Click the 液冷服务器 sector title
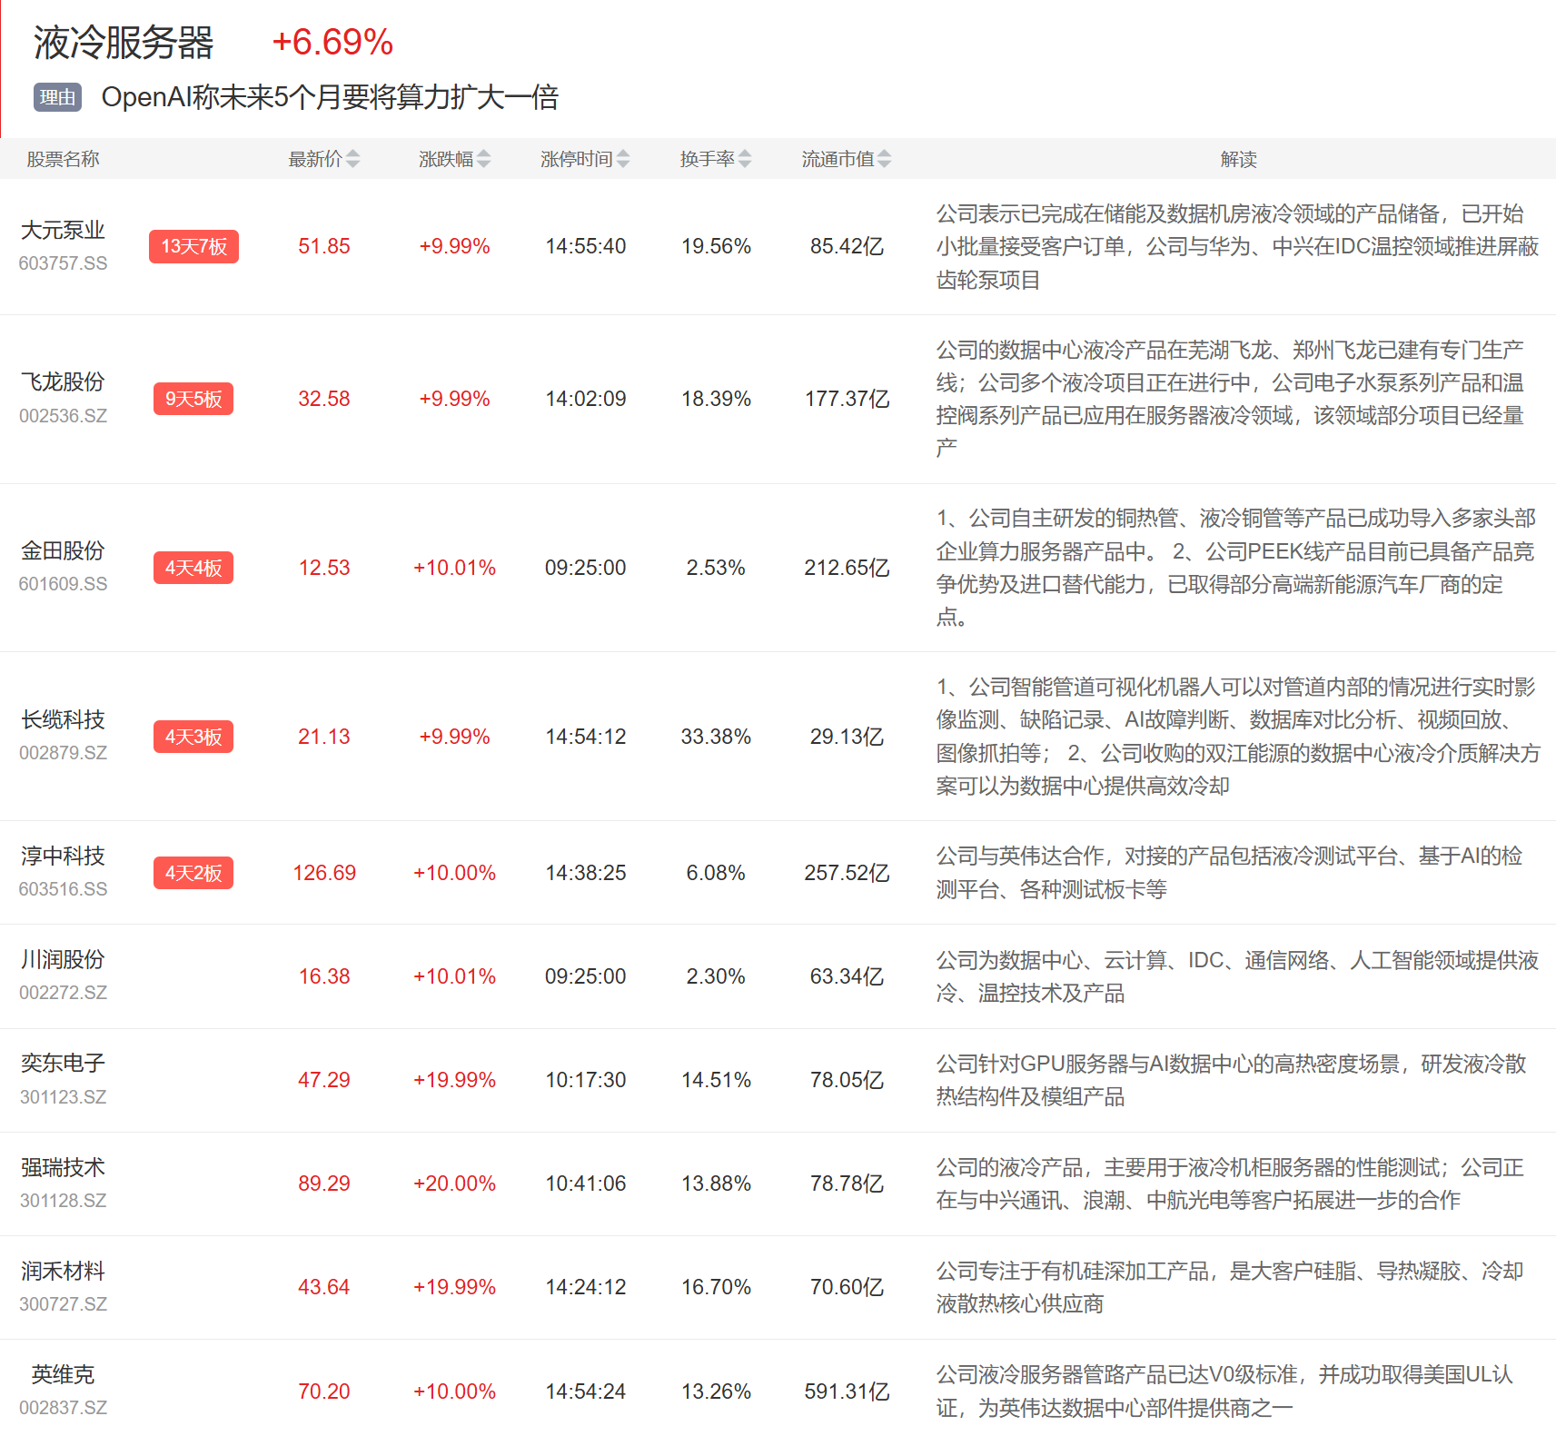Screen dimensions: 1556x1436 (x=124, y=43)
